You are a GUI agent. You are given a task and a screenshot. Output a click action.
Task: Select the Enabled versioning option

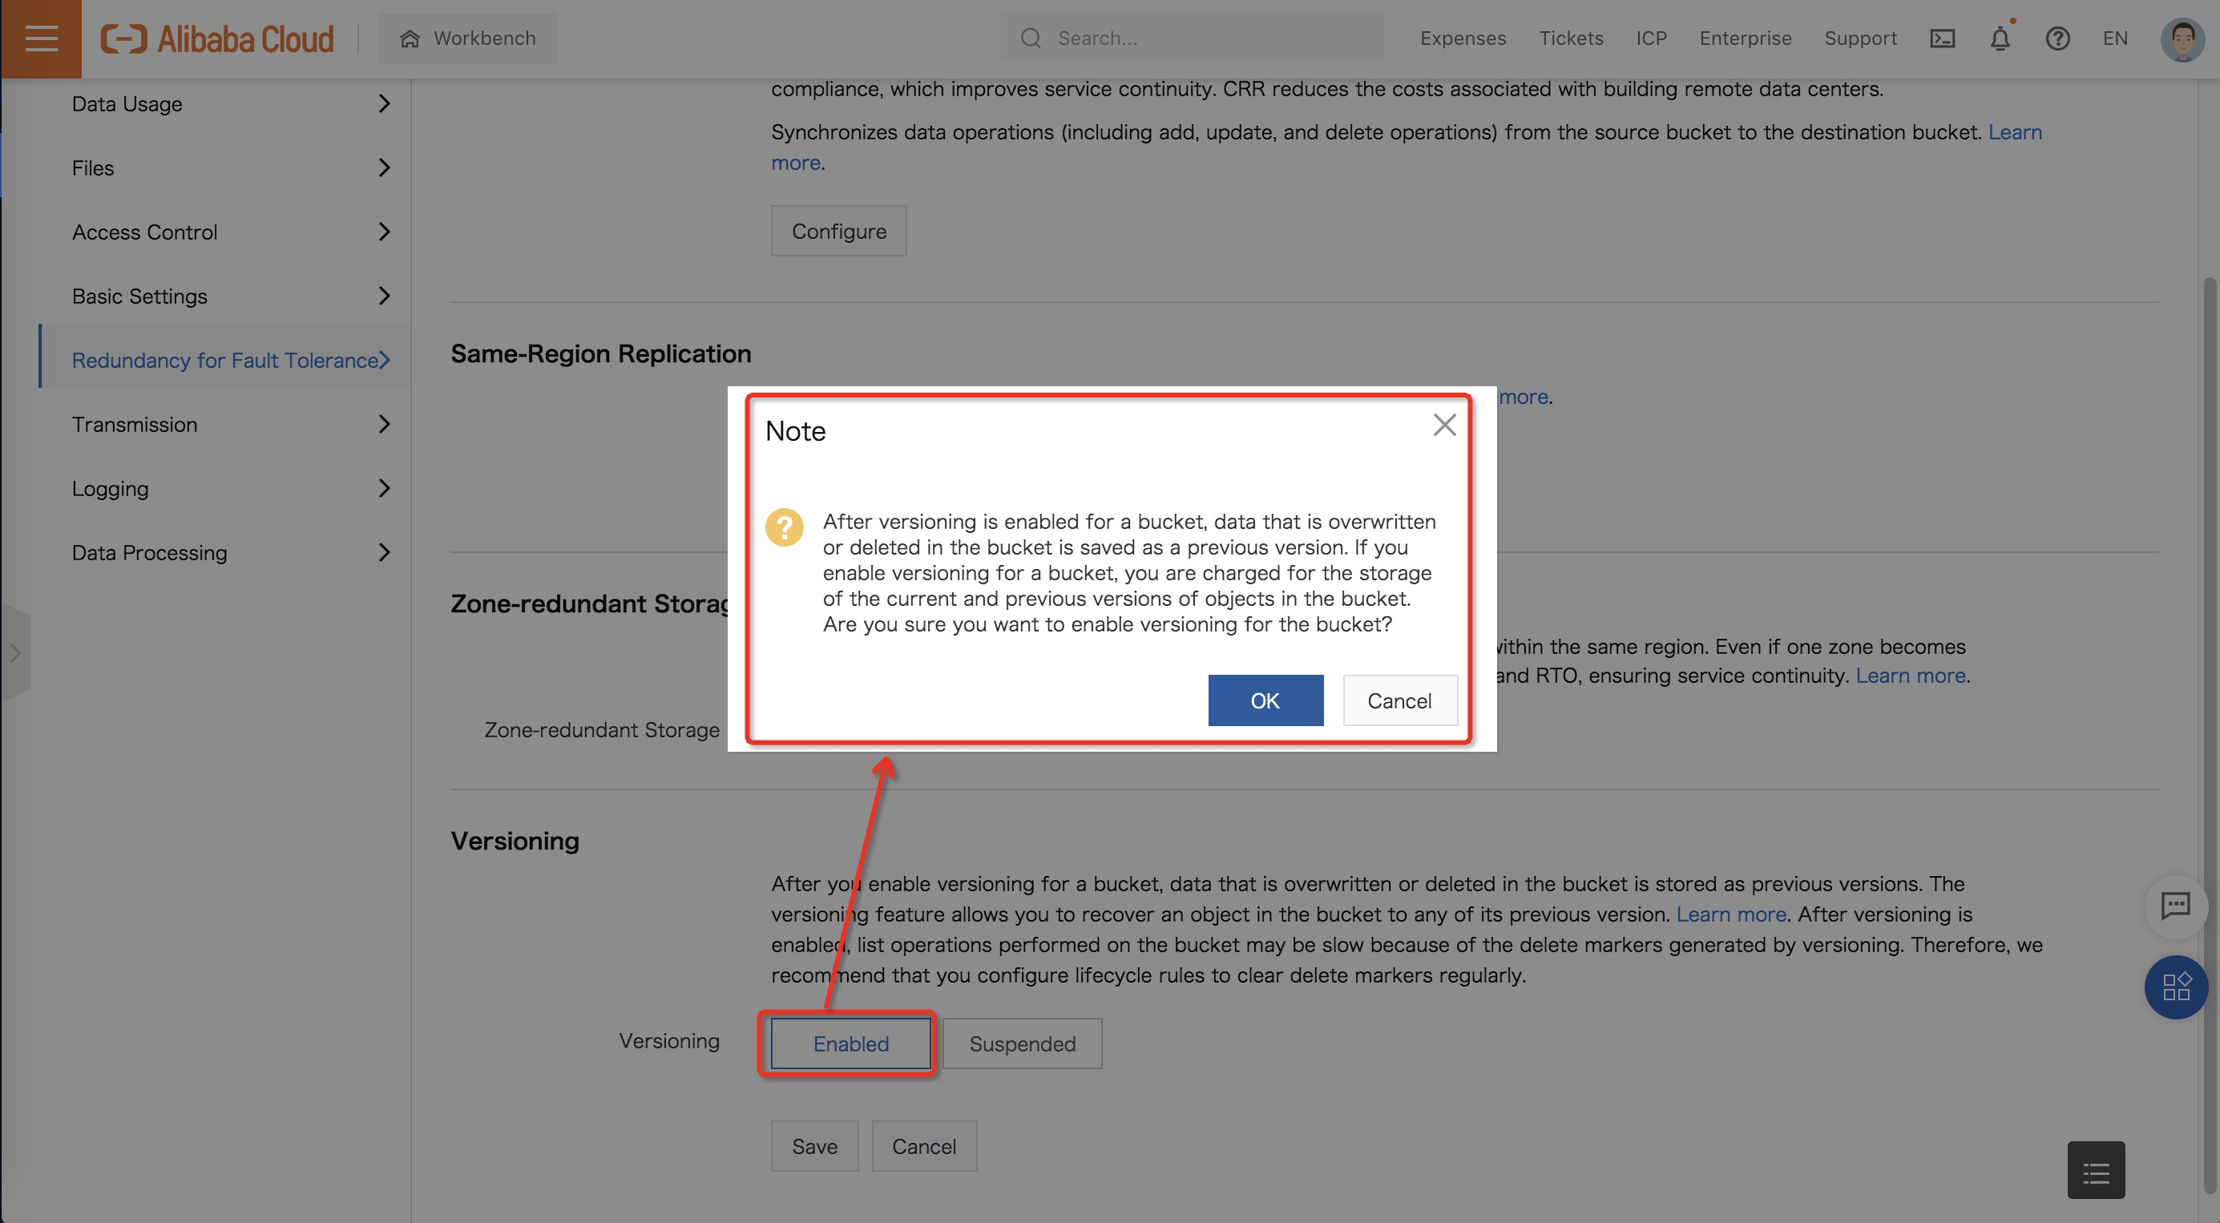850,1043
